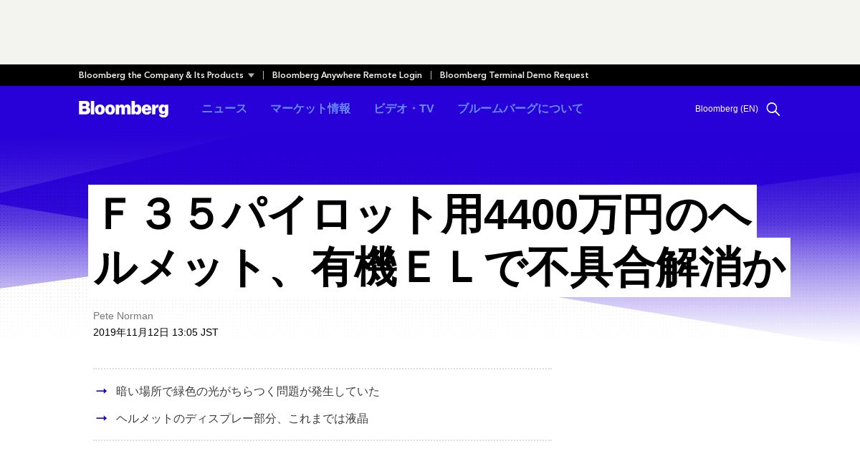This screenshot has height=451, width=860.
Task: Click the author name Pete Norman
Action: (123, 316)
